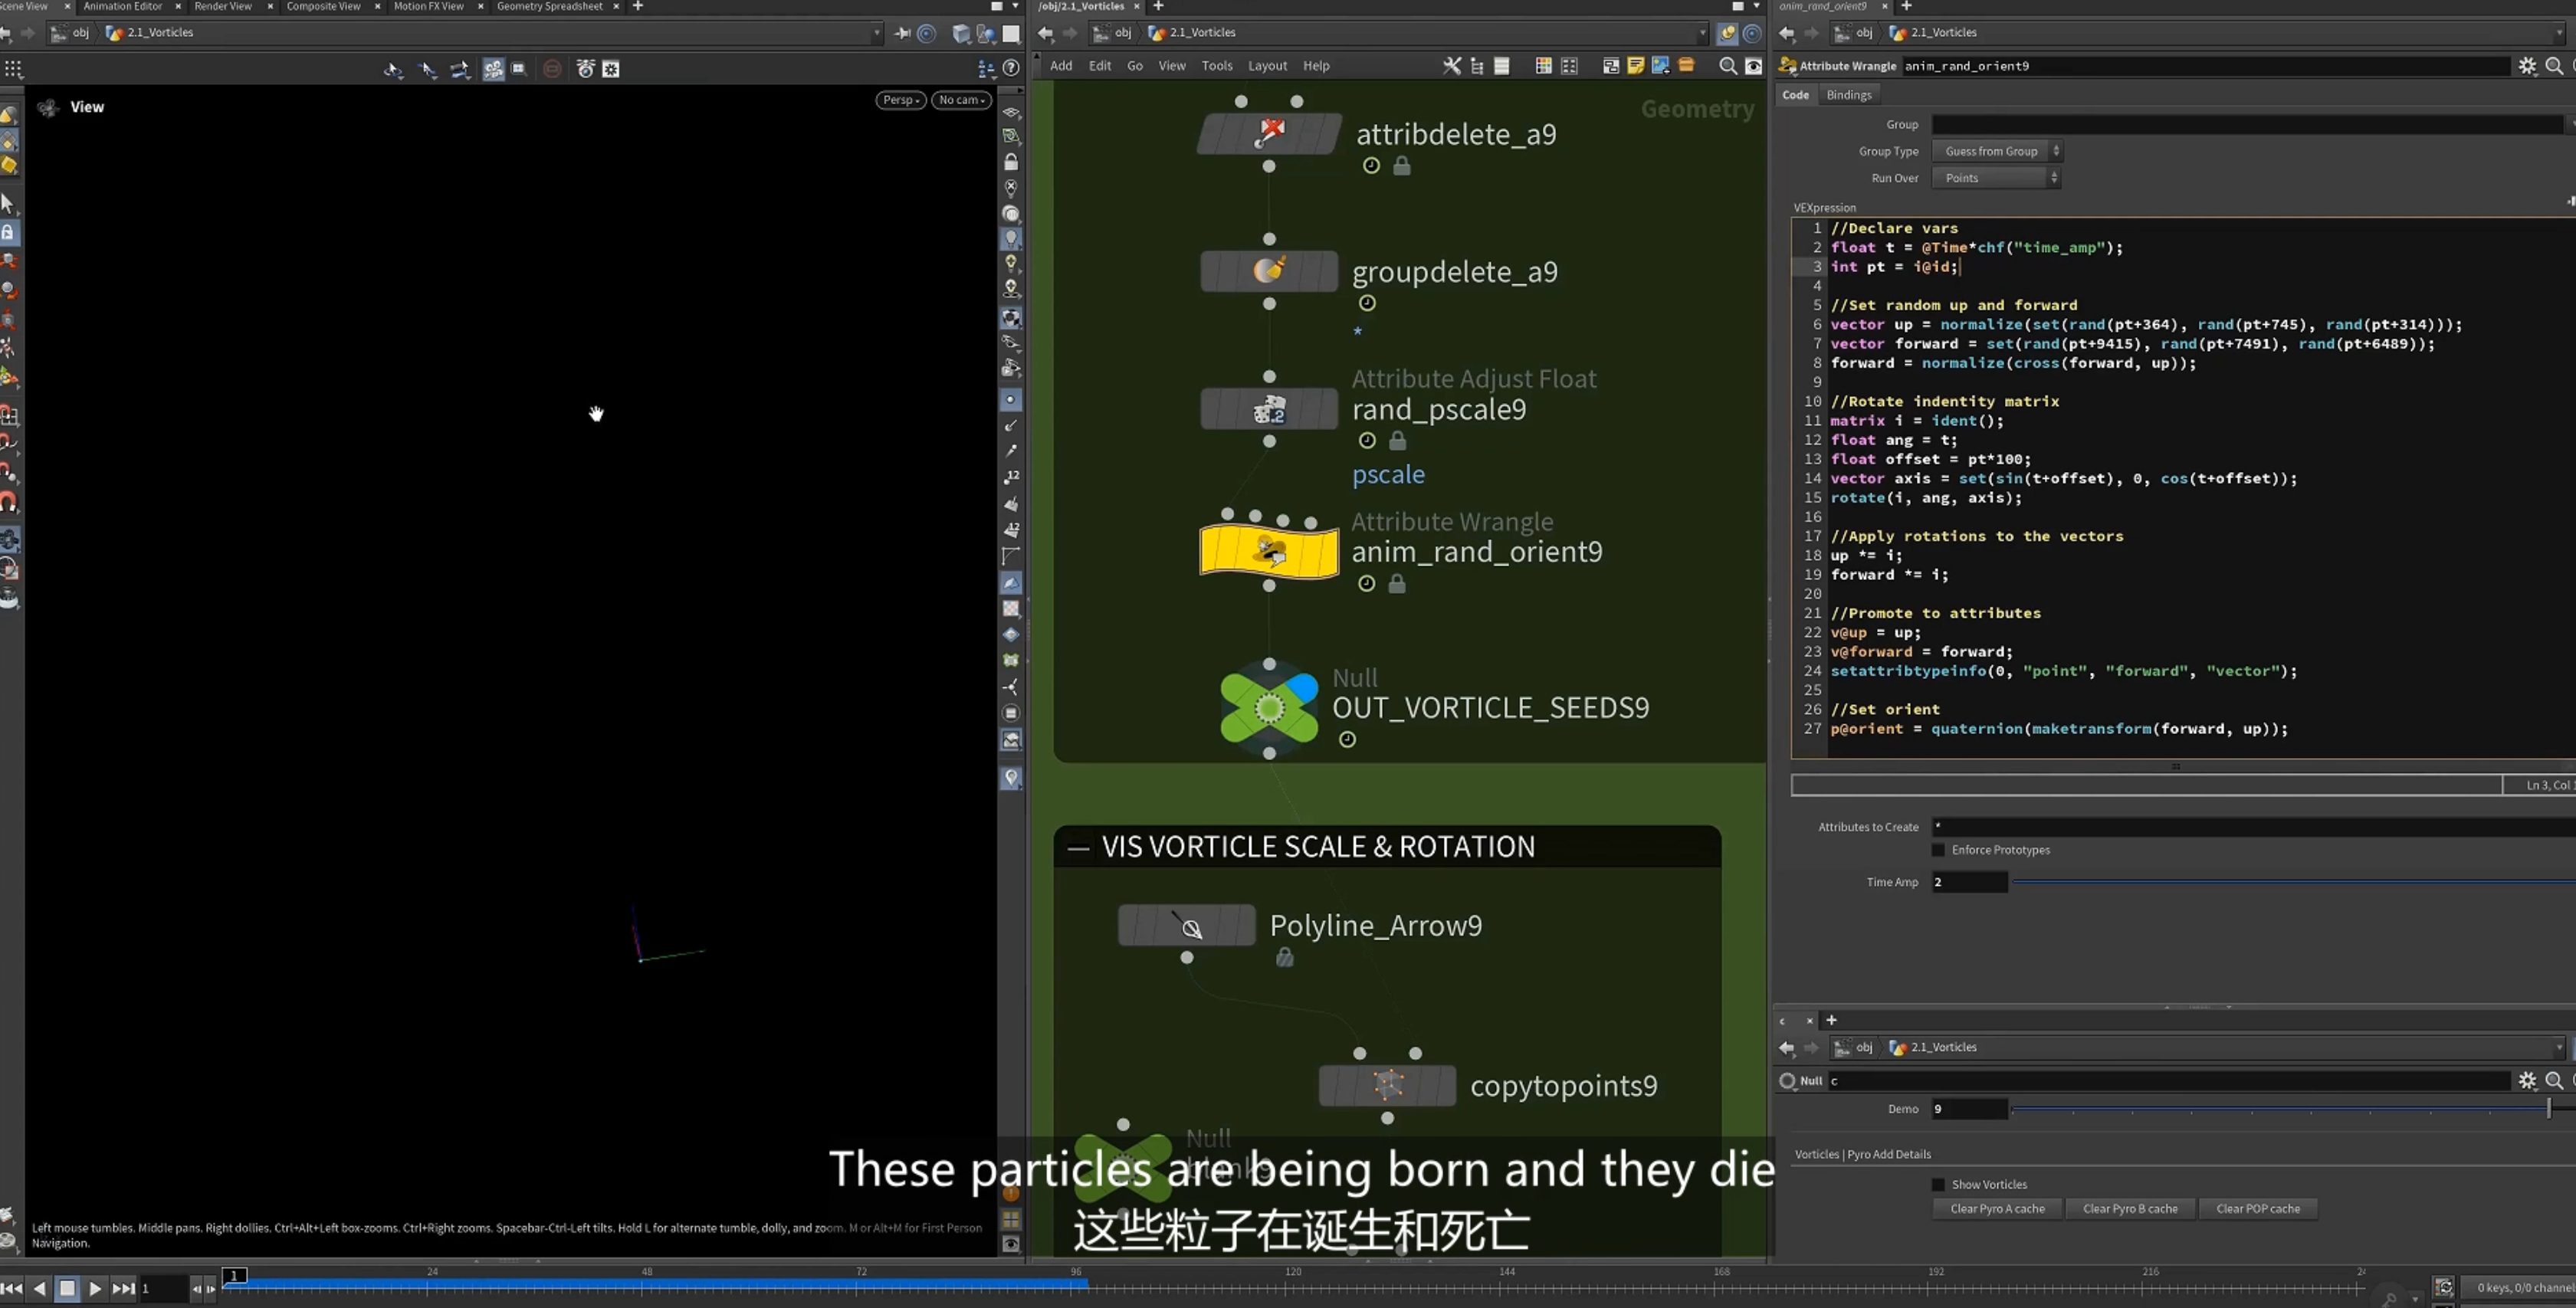Open the Layout menu in network editor

point(1267,66)
